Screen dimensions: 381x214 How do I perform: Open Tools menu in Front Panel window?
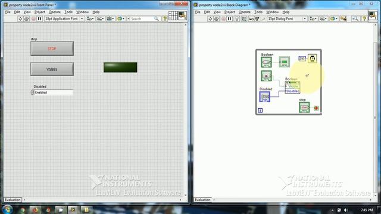(x=68, y=12)
